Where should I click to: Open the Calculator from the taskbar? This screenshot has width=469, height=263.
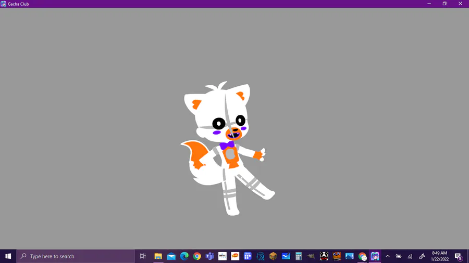(x=299, y=256)
